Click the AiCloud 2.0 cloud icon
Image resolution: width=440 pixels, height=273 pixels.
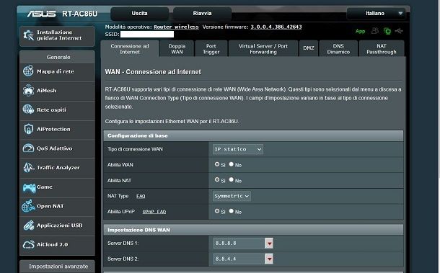click(x=29, y=244)
